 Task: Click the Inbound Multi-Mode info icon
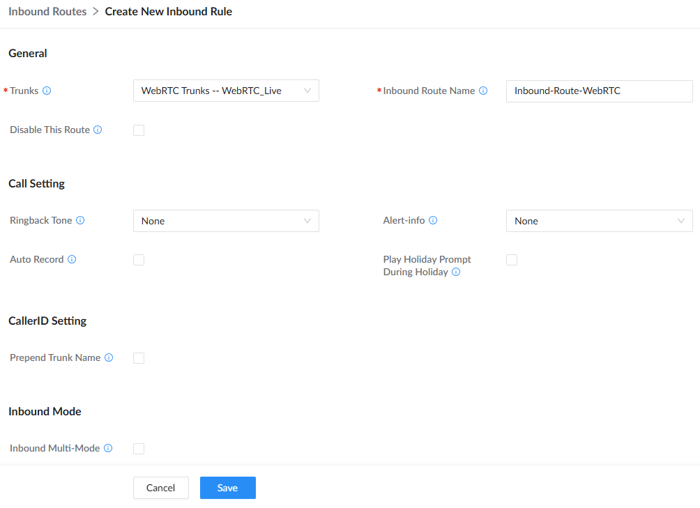(108, 448)
